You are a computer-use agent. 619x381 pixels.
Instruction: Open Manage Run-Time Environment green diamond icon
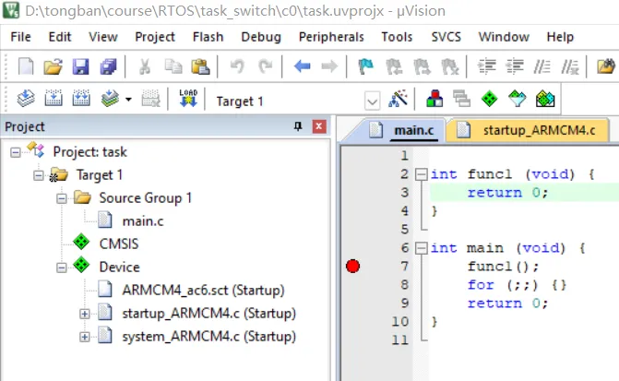tap(489, 100)
